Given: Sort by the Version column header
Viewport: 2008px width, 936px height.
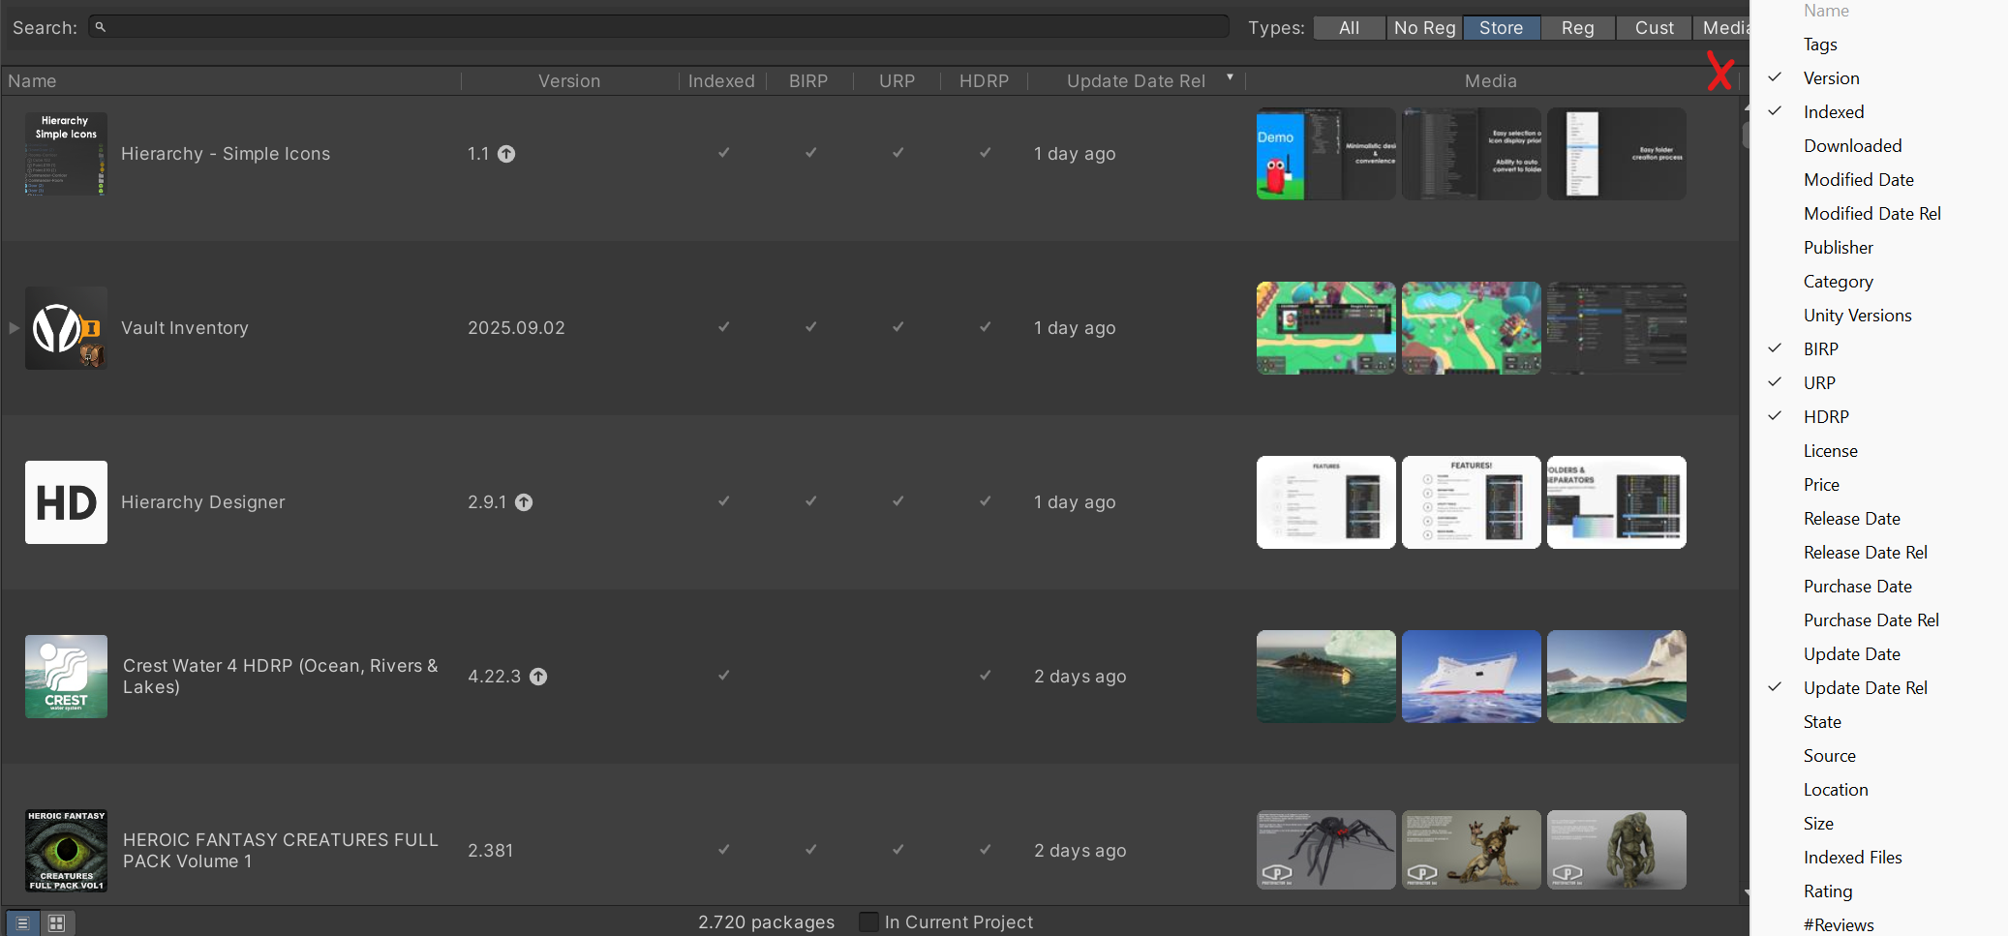Looking at the screenshot, I should [x=569, y=81].
